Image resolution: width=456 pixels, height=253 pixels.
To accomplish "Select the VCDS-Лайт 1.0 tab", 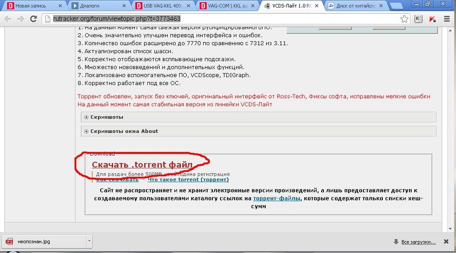I will (x=292, y=6).
